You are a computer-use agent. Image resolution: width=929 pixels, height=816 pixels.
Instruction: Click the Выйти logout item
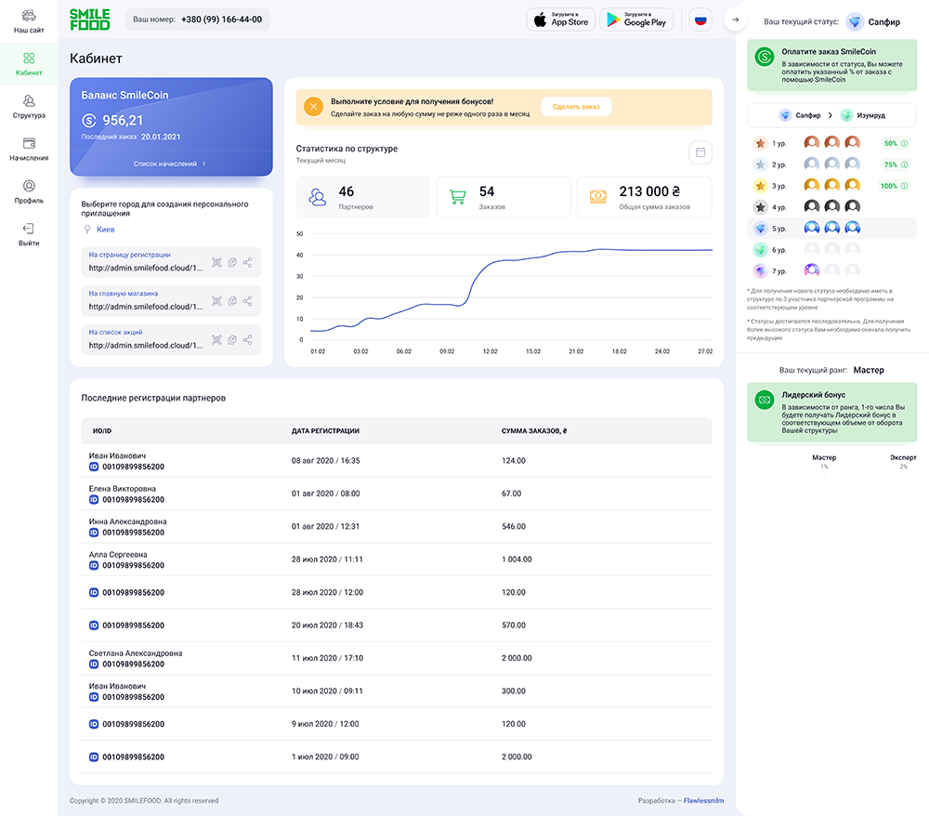(x=29, y=234)
